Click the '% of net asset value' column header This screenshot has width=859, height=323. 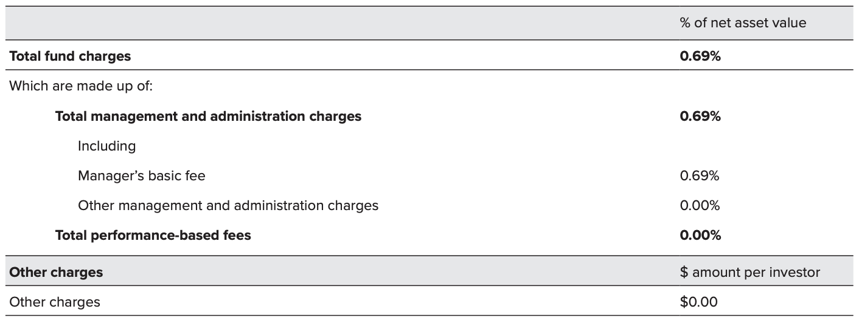pyautogui.click(x=742, y=23)
